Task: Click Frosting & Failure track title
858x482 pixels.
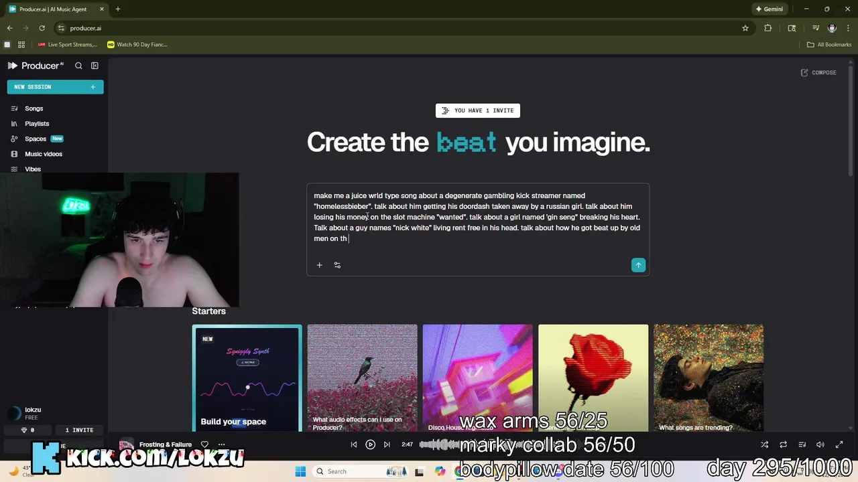Action: click(x=166, y=445)
